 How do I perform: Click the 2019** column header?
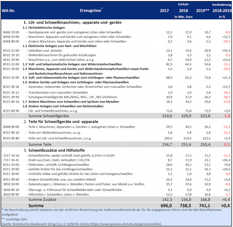click(203, 11)
